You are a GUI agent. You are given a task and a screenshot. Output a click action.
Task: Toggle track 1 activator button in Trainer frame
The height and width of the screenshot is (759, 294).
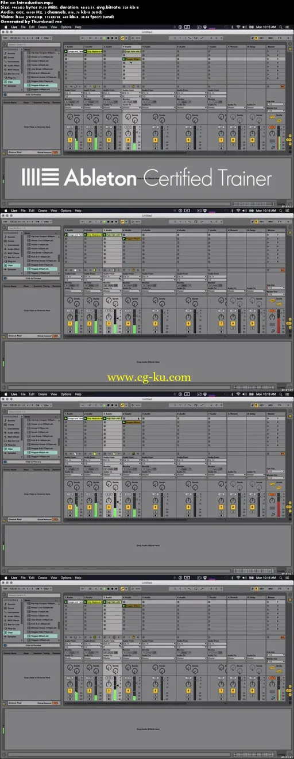click(70, 140)
